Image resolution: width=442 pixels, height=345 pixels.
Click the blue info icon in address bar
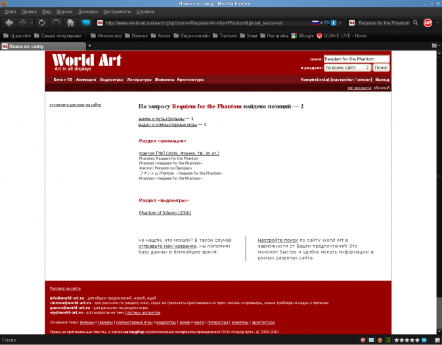click(334, 23)
